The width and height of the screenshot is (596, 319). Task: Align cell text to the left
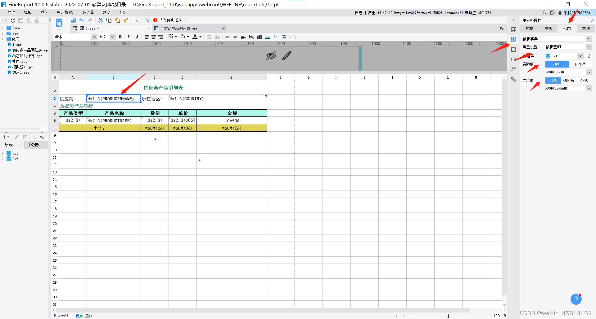point(147,37)
